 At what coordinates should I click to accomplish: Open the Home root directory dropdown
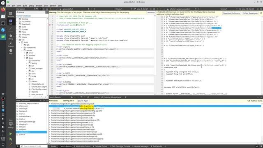(31, 12)
